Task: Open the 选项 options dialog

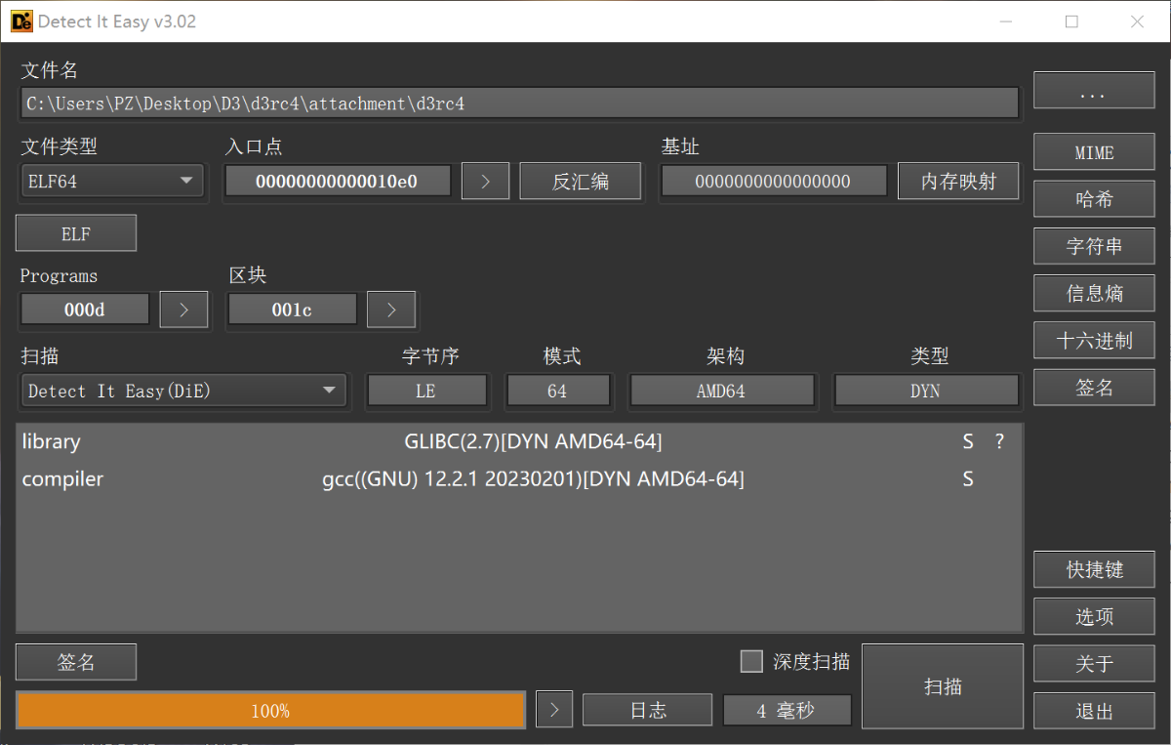Action: click(1094, 616)
